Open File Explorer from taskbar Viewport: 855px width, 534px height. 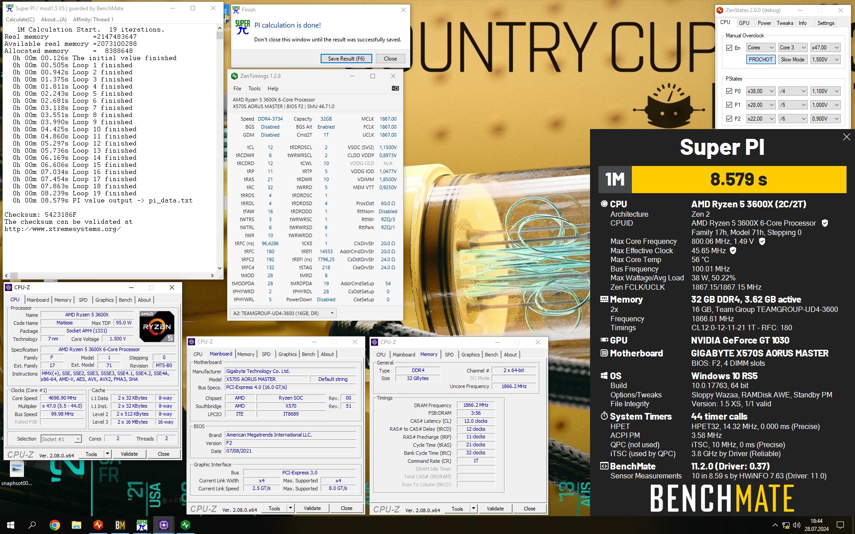coord(76,525)
